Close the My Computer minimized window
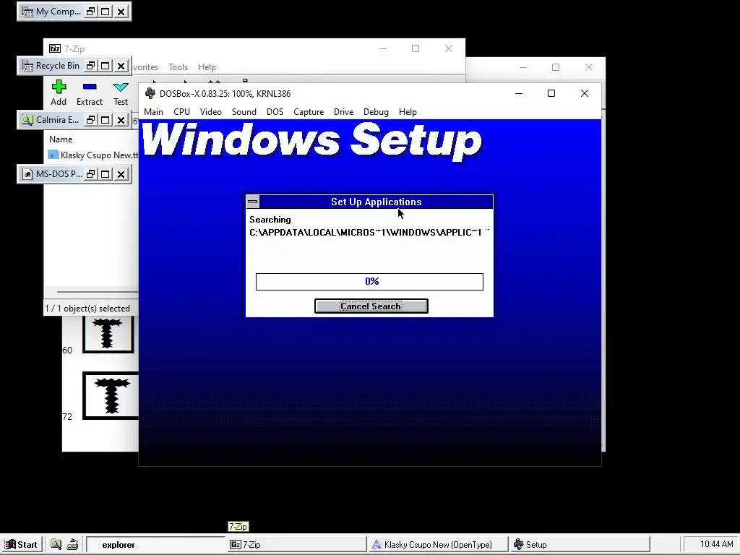740x555 pixels. click(x=121, y=12)
